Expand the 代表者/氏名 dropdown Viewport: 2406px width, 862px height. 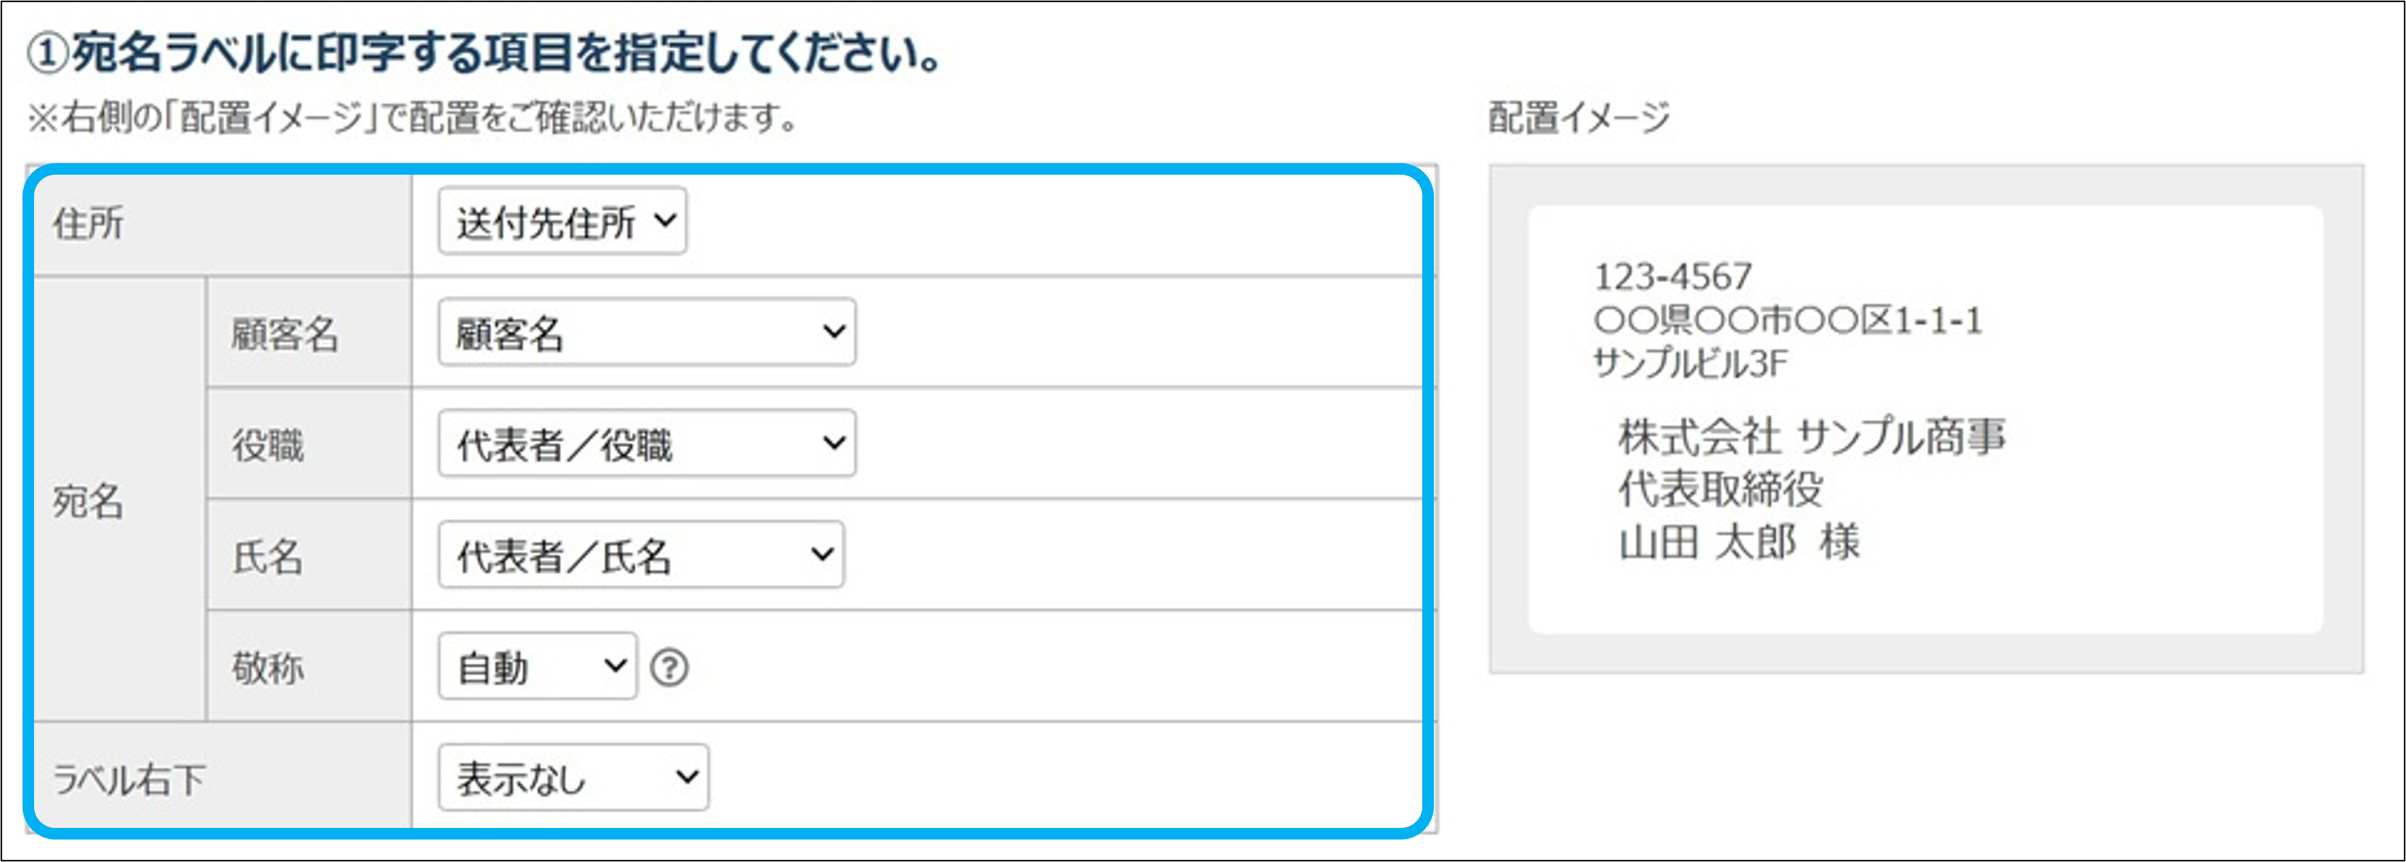click(641, 555)
